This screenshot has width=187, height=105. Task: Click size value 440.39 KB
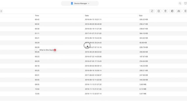143,80
